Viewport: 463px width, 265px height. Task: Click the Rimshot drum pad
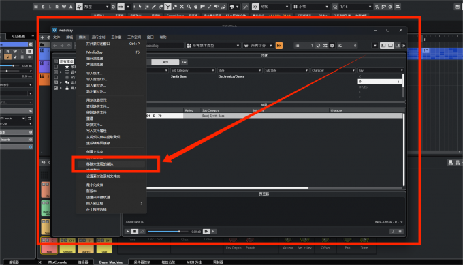pos(67,246)
